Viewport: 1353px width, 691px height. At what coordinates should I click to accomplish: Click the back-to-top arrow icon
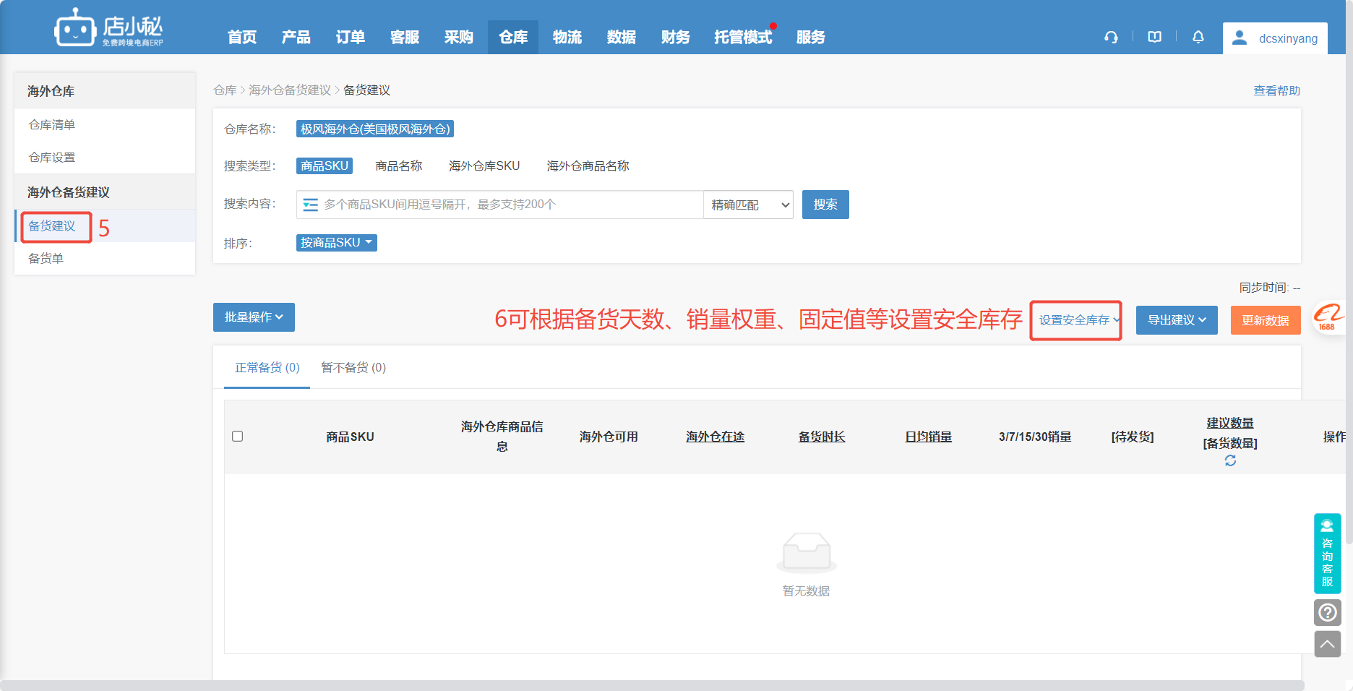pyautogui.click(x=1327, y=644)
